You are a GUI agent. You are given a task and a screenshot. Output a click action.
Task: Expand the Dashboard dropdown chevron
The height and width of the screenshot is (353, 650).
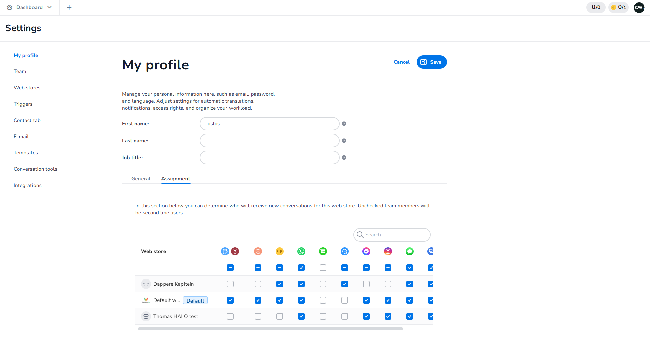point(50,7)
